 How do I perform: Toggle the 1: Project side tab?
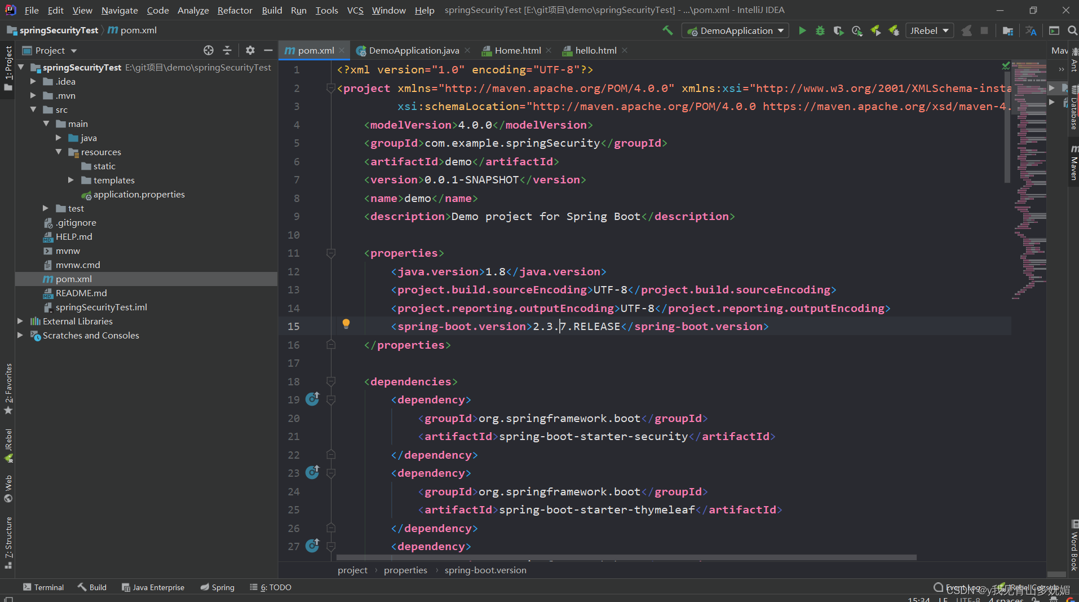(x=8, y=68)
